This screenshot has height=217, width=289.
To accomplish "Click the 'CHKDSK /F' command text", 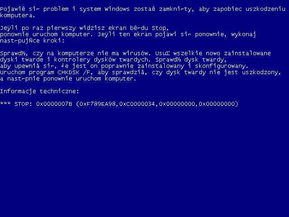I will point(74,72).
